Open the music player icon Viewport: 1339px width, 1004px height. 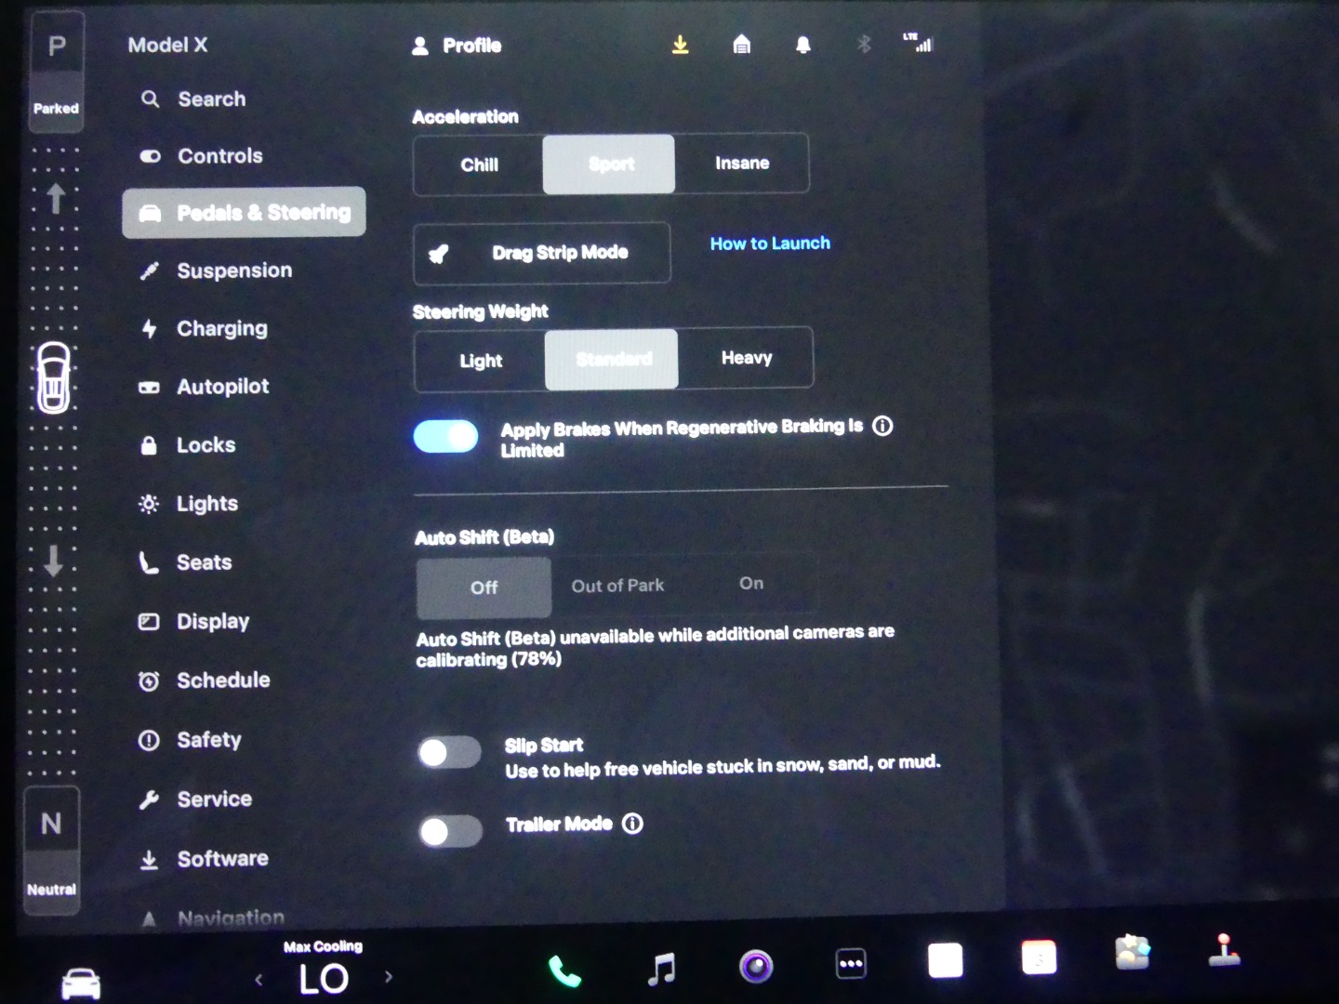(x=661, y=969)
